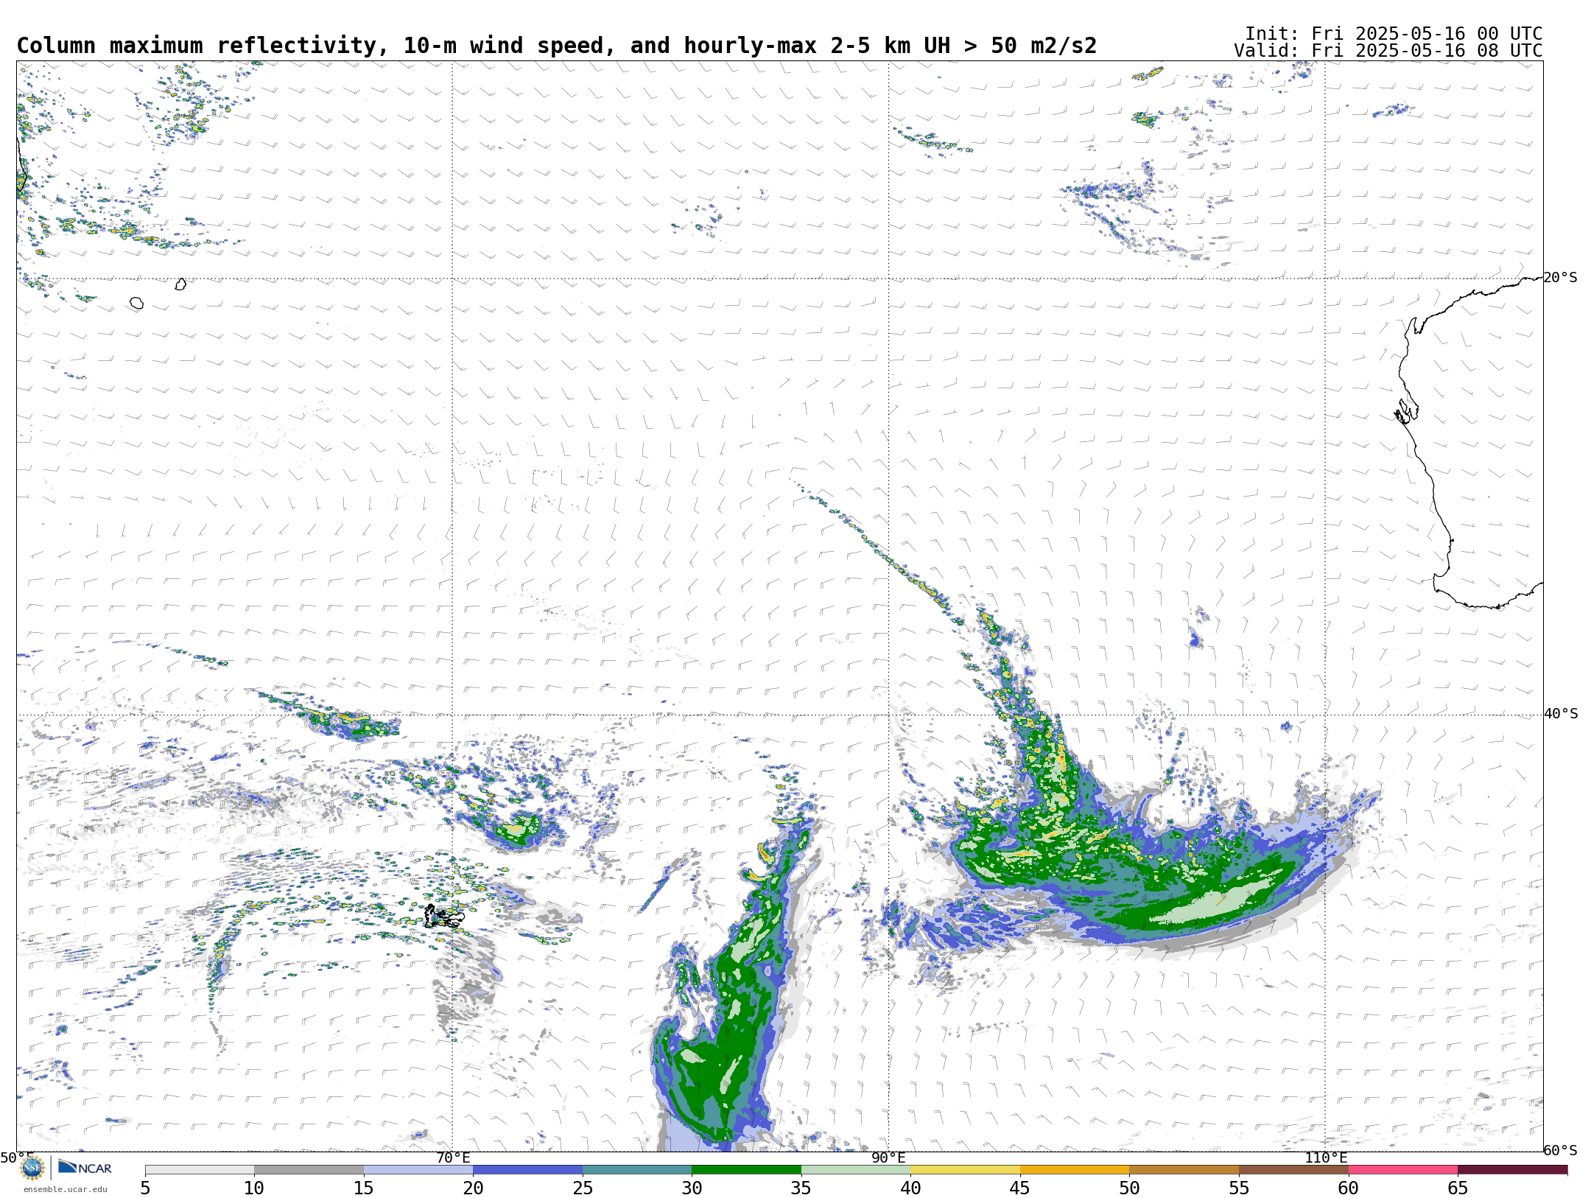Click the 20°S latitude label
Image resolution: width=1591 pixels, height=1198 pixels.
coord(1560,278)
